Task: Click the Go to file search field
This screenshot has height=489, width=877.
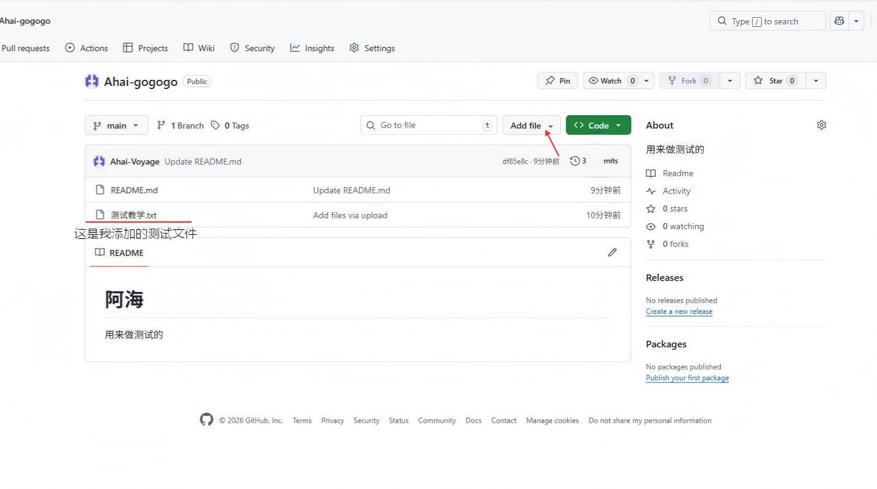Action: [x=428, y=125]
